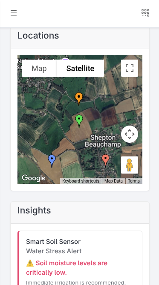Click the soil moisture warning triangle icon
The image size is (159, 285).
pos(30,263)
